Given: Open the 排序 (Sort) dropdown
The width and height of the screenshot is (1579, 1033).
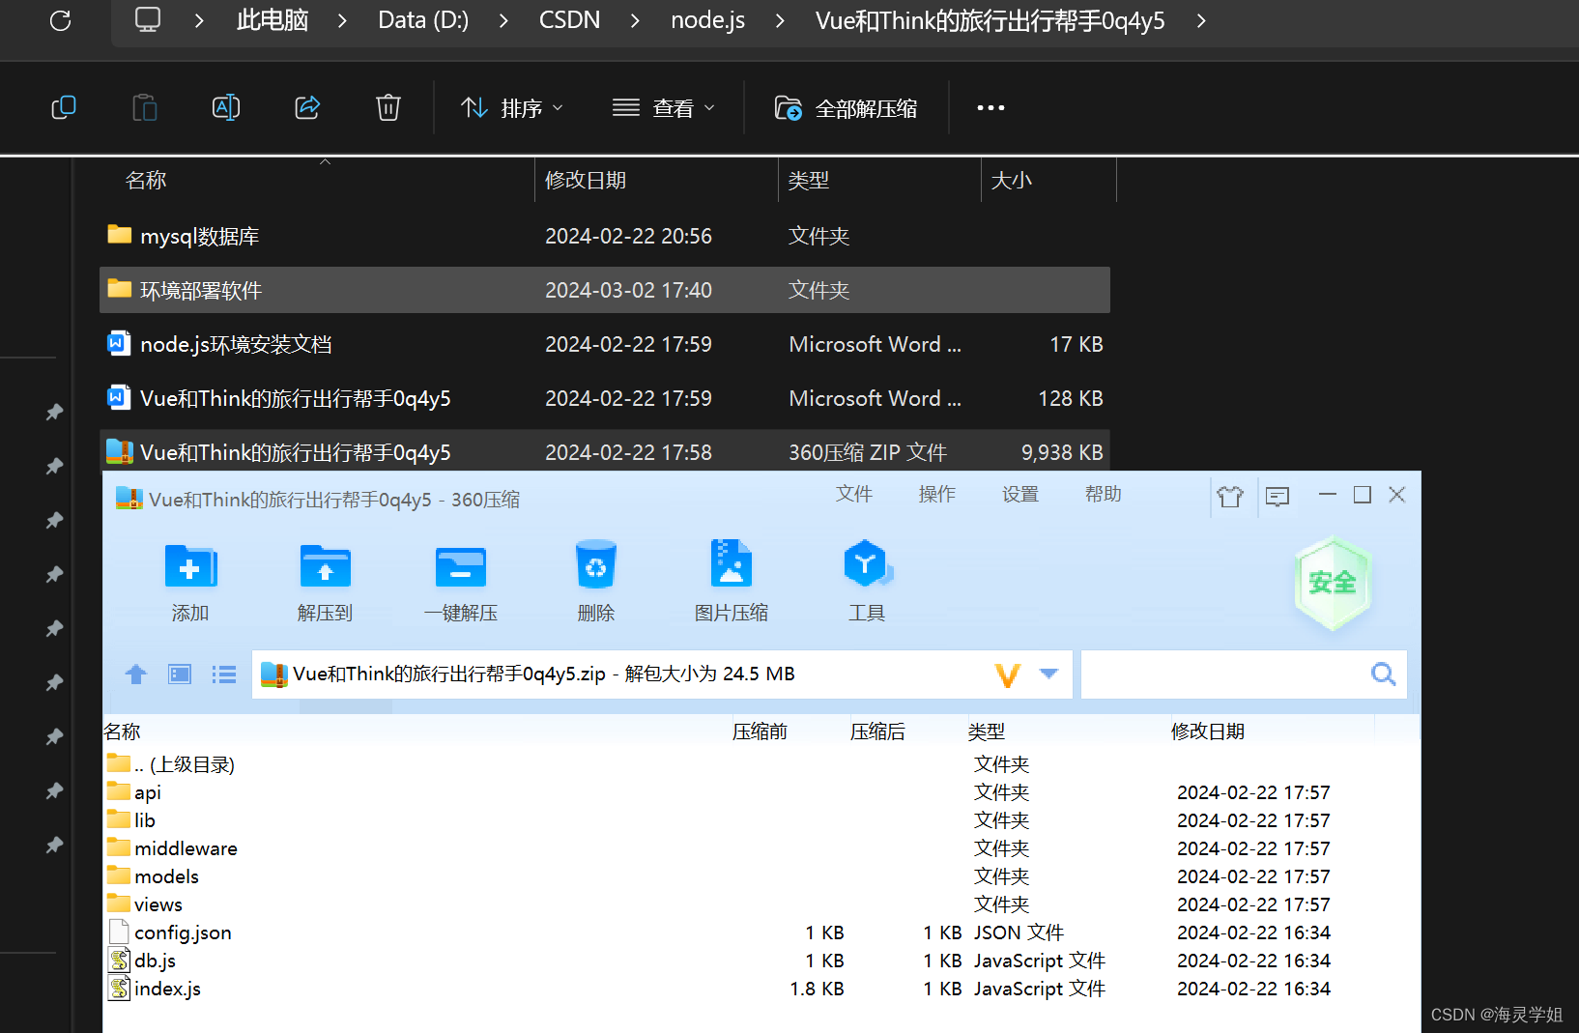Looking at the screenshot, I should [x=513, y=107].
